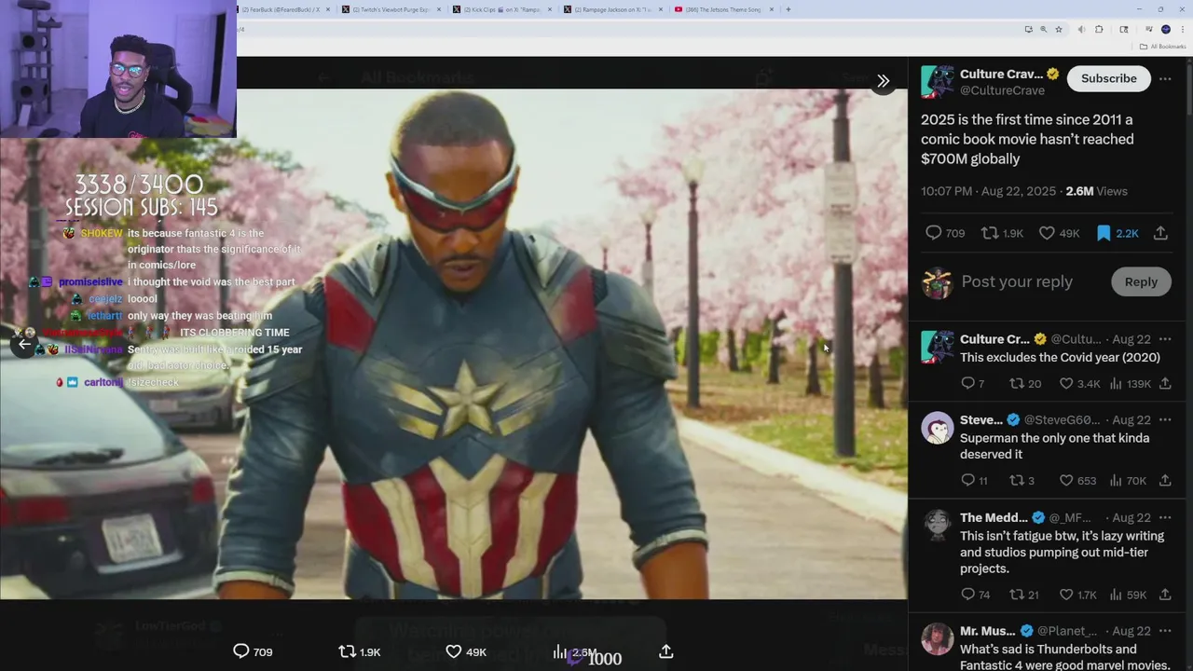Open the 10:07 PM · Aug 22, 2025 timestamp
Screen dimensions: 1193x671
pyautogui.click(x=988, y=191)
